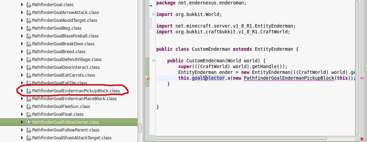Screen dimensions: 367x142
Task: Click class file icon of PathfinderGoalBeg.class
Action: (28, 29)
